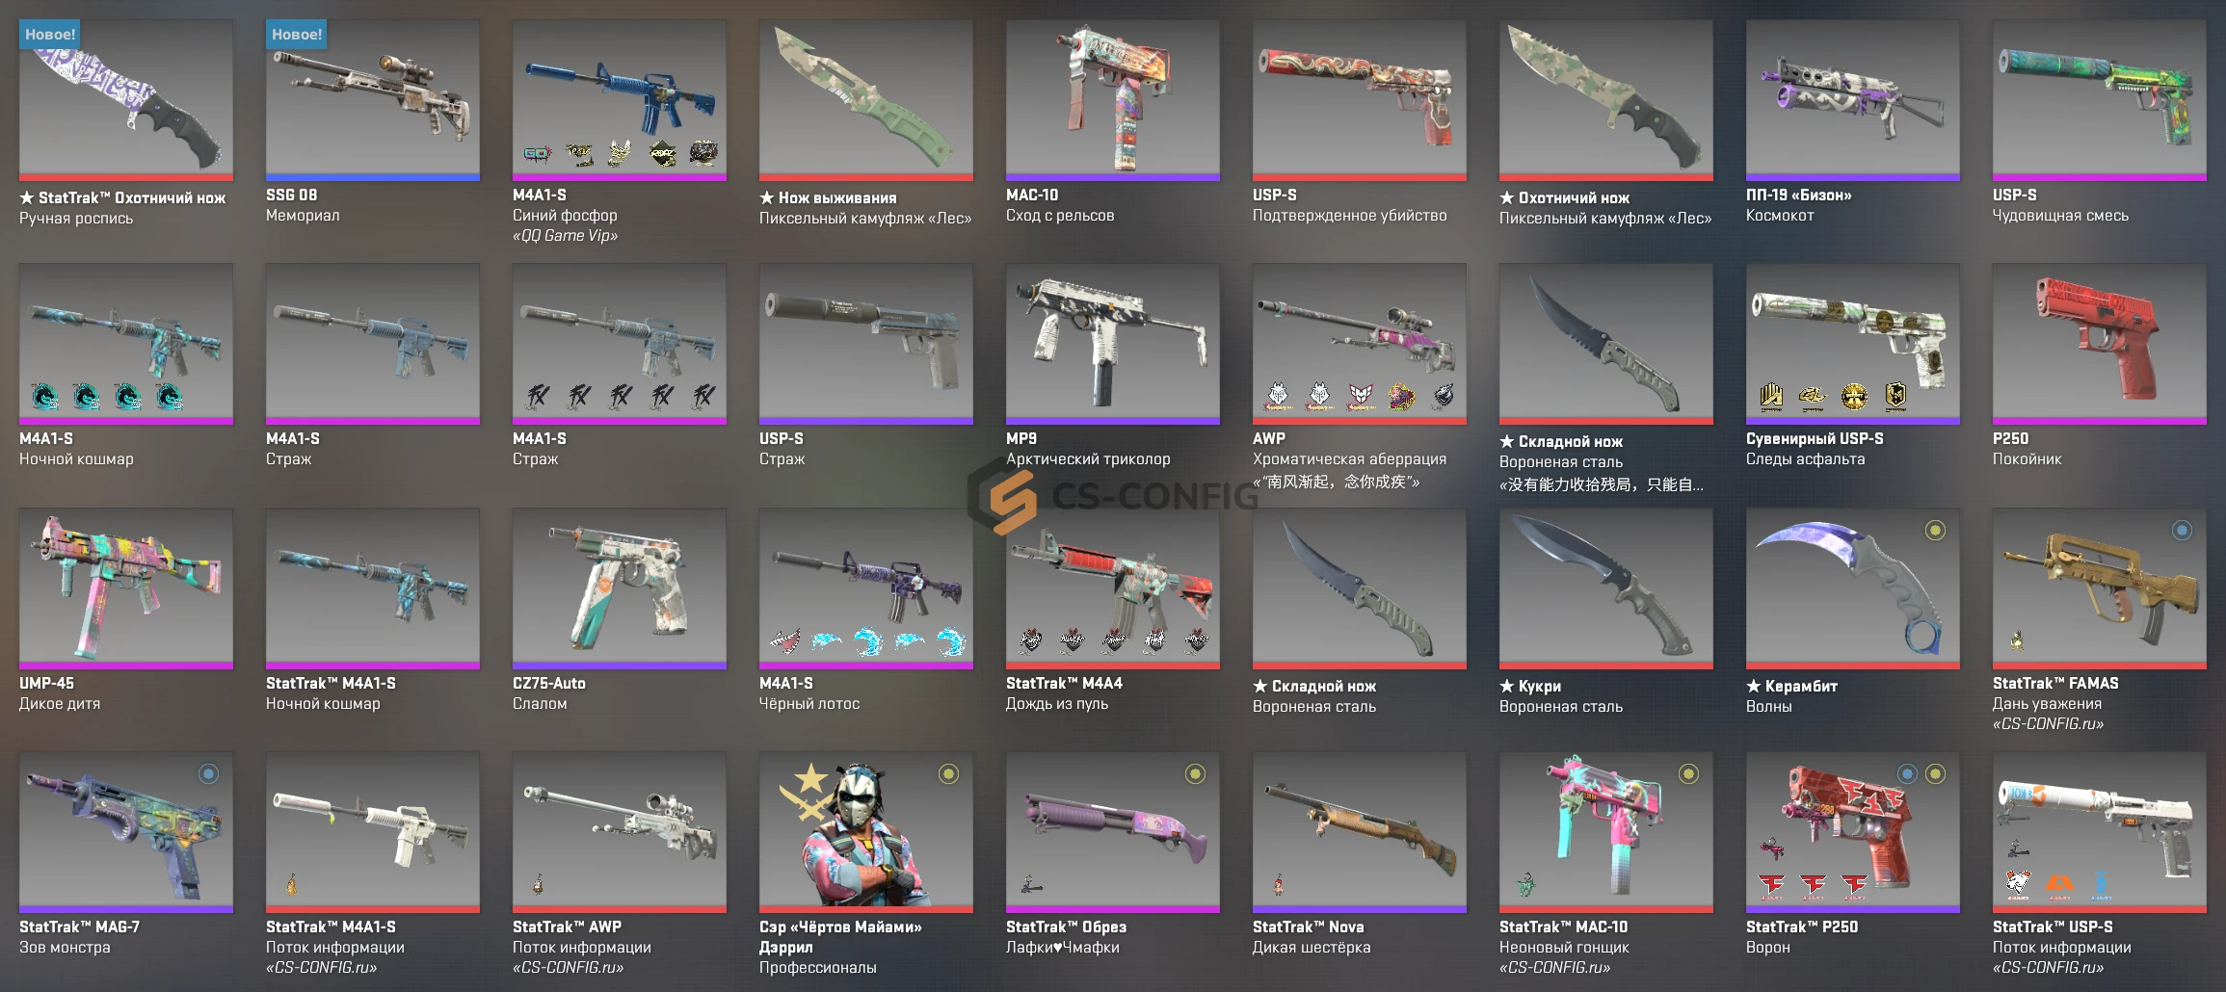2226x992 pixels.
Task: Click the yellow equipped indicator on Сэр Чёртов Майами agent
Action: coord(948,774)
